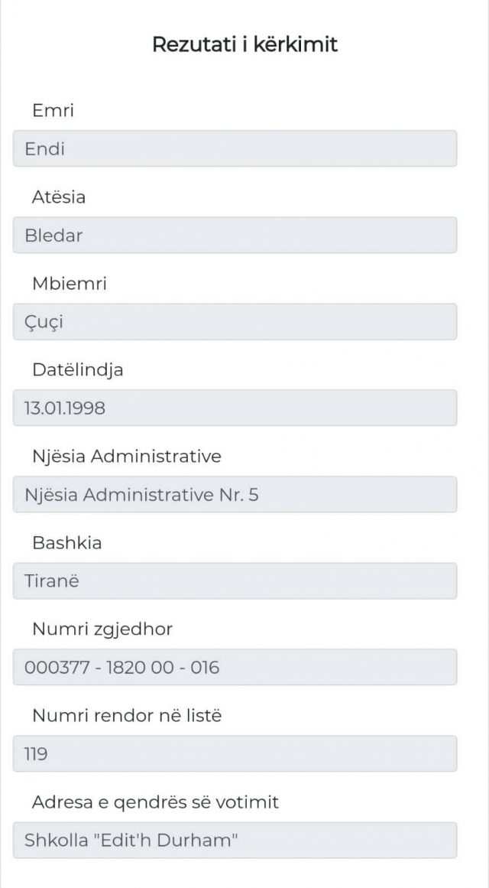Click the Mbiemri label
Viewport: 489px width, 888px height.
tap(70, 283)
